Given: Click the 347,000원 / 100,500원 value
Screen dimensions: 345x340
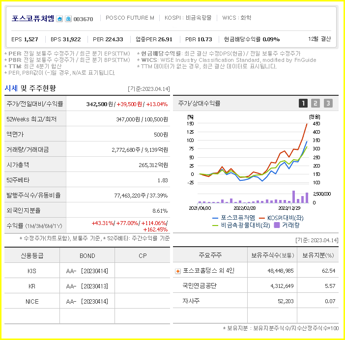Looking at the screenshot, I should point(142,119).
